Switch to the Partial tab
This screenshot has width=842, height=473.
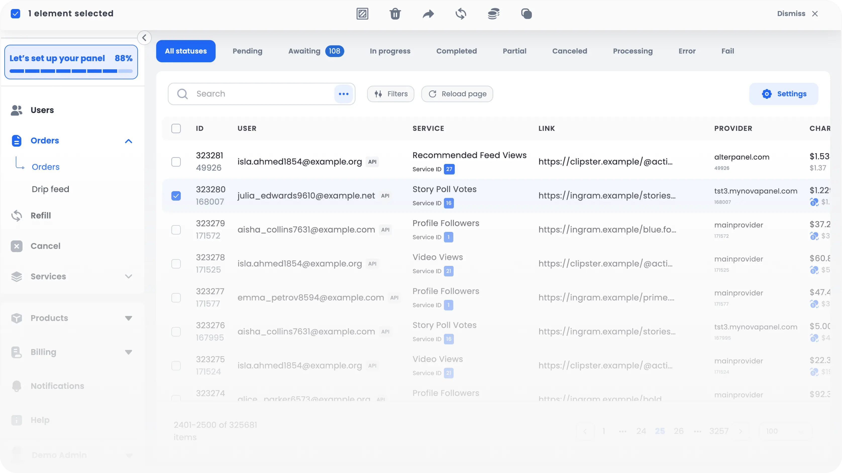[x=514, y=51]
